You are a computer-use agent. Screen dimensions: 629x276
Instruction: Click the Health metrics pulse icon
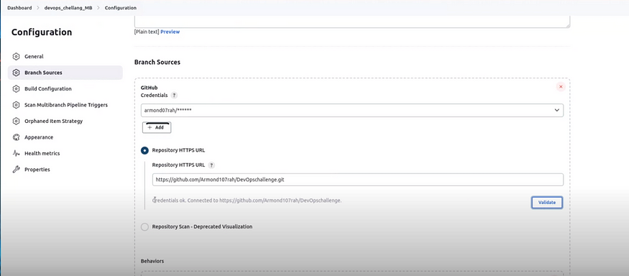[16, 153]
